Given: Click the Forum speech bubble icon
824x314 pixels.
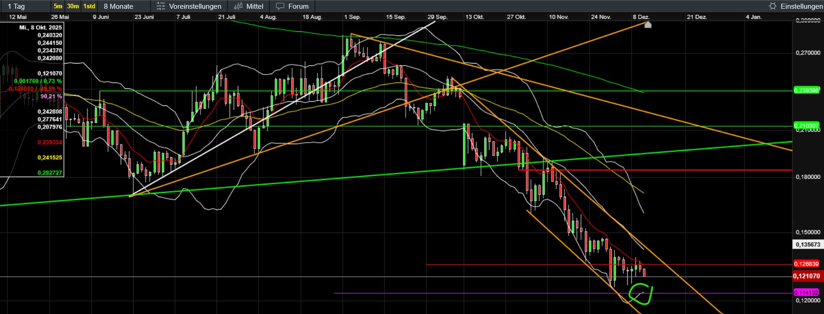Looking at the screenshot, I should point(280,6).
